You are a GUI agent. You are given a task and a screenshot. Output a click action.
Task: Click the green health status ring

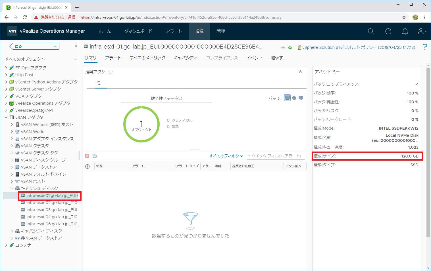coord(141,124)
